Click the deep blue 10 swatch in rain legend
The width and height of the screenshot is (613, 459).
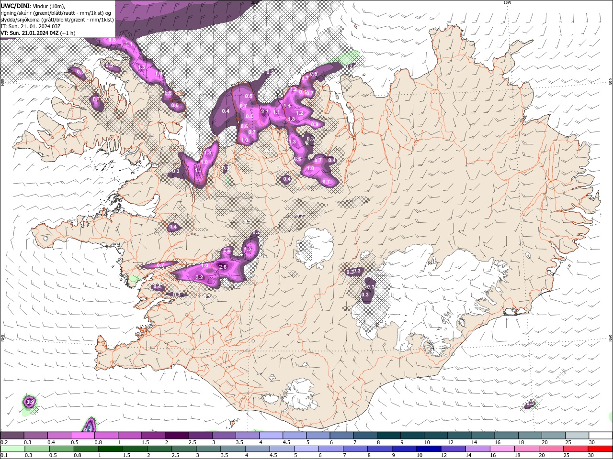(x=429, y=449)
